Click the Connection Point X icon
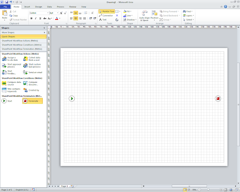This screenshot has height=192, width=240. [x=117, y=15]
